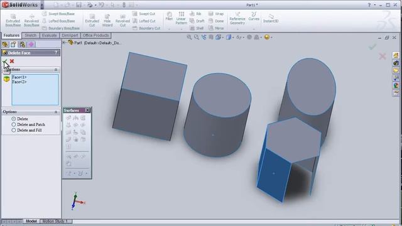This screenshot has height=226, width=402.
Task: Click Zoom to Fit icon
Action: click(x=189, y=38)
